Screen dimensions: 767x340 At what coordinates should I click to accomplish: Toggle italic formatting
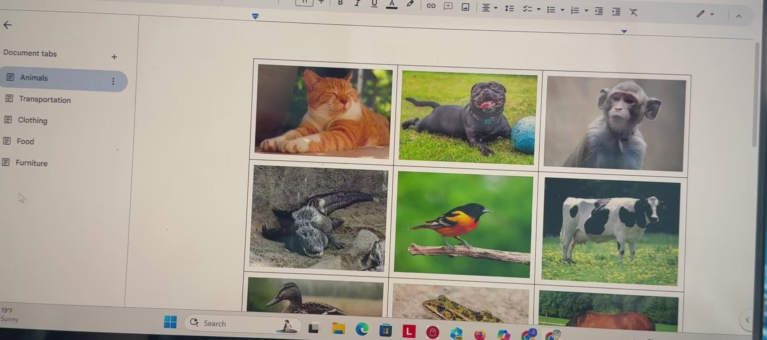tap(357, 4)
